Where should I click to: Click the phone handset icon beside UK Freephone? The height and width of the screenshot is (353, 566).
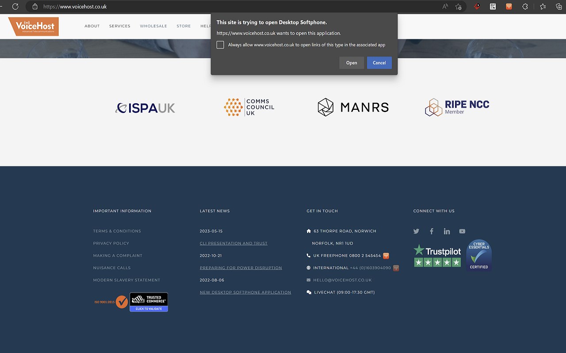pyautogui.click(x=309, y=255)
